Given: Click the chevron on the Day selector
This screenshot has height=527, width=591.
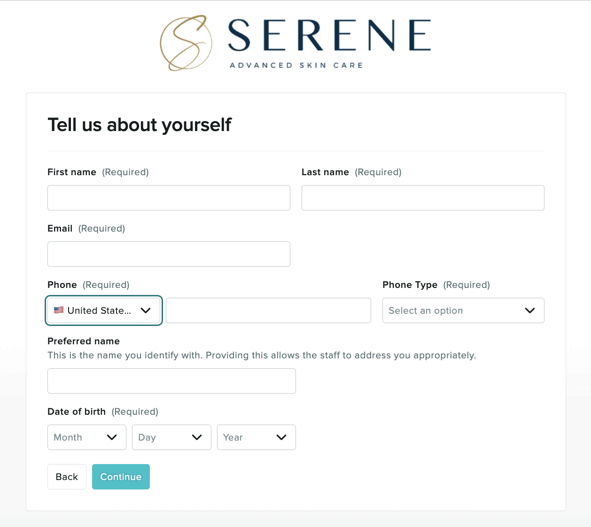Looking at the screenshot, I should pyautogui.click(x=197, y=437).
